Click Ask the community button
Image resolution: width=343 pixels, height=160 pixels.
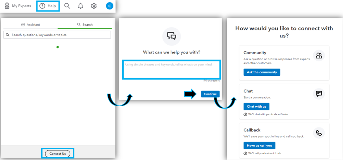(262, 72)
